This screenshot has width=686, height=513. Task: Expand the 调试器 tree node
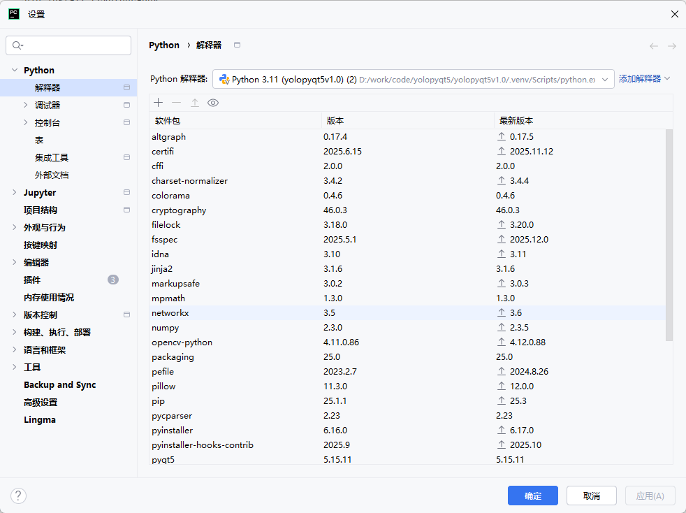(x=25, y=105)
